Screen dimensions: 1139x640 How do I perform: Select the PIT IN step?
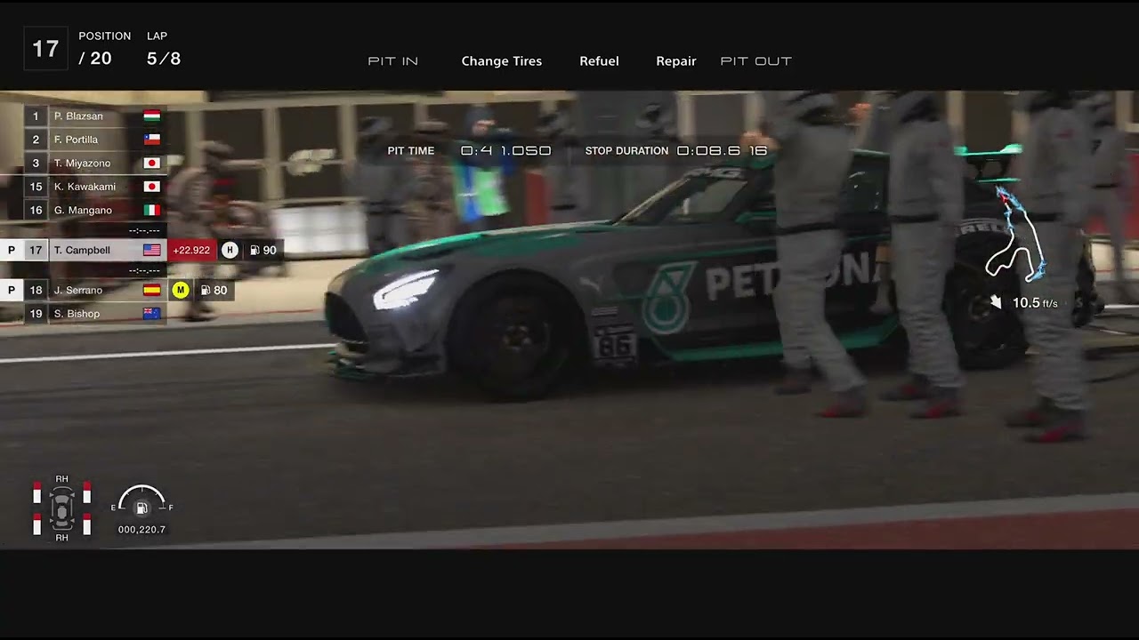(x=392, y=61)
